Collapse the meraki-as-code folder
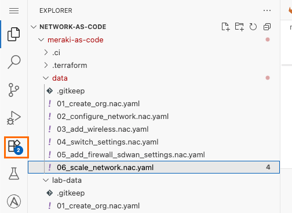 41,40
